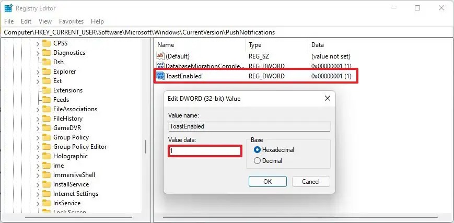
Task: Close the Edit DWORD dialog with X
Action: [x=328, y=99]
